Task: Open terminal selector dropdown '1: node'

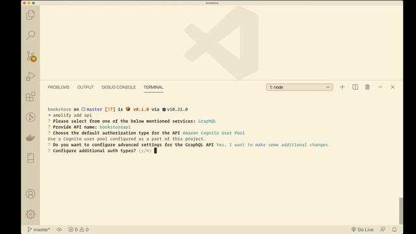Action: point(300,87)
